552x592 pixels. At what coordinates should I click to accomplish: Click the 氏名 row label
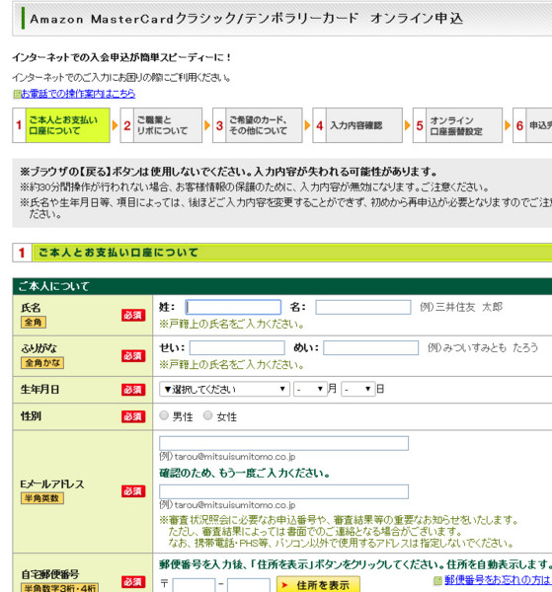click(x=31, y=308)
